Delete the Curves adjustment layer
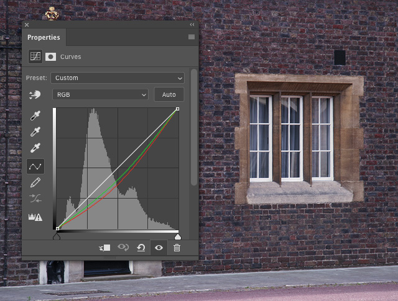Screen dimensions: 398x301 177,248
